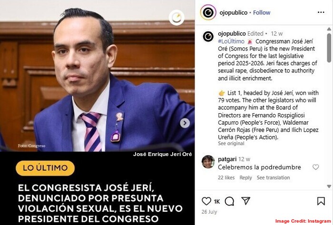333x225 pixels.
Task: Save post using bookmark icon
Action: click(x=321, y=201)
